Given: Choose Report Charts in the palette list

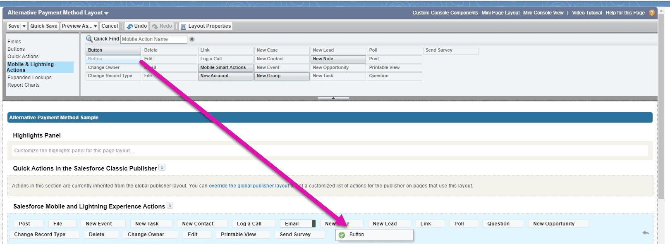Looking at the screenshot, I should click(x=24, y=85).
